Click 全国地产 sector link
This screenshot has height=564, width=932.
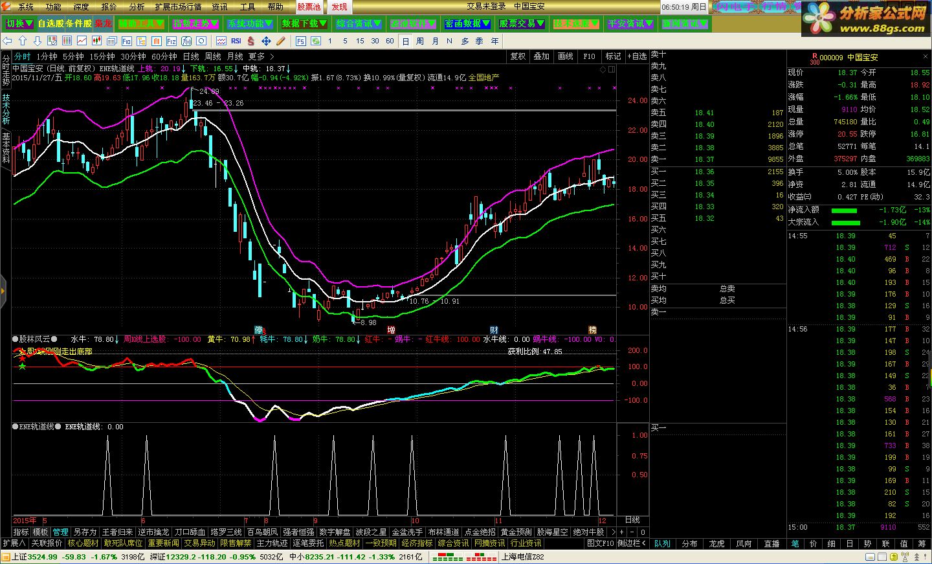click(x=483, y=77)
